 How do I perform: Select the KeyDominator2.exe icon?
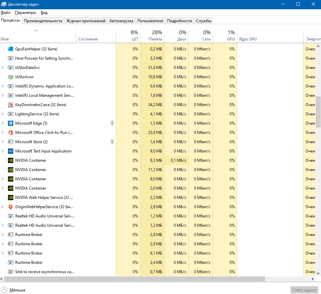10,105
